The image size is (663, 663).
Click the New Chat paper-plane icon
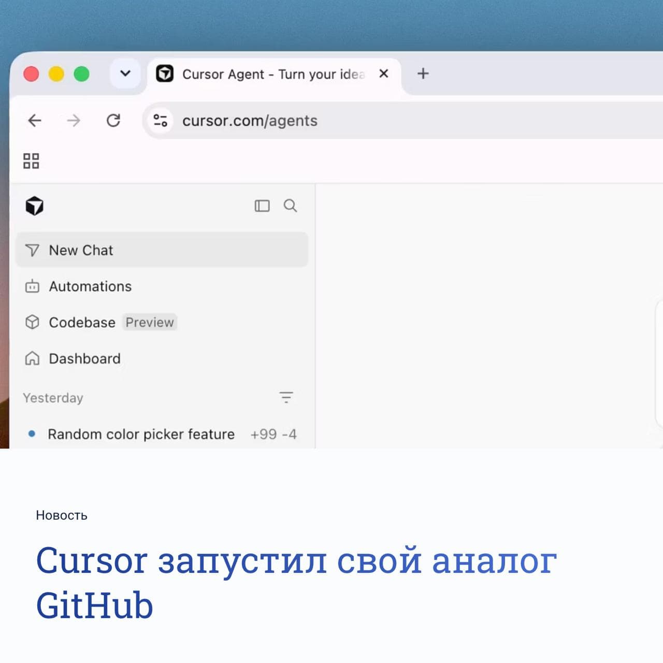click(x=32, y=250)
